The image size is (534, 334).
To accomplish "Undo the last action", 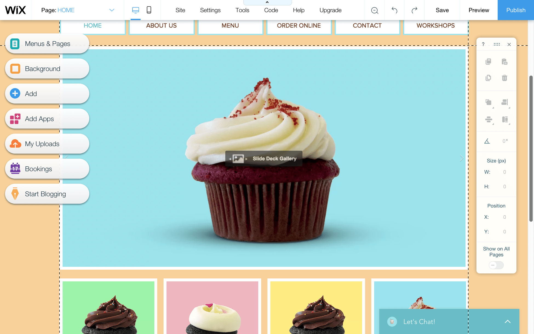I will click(x=394, y=10).
